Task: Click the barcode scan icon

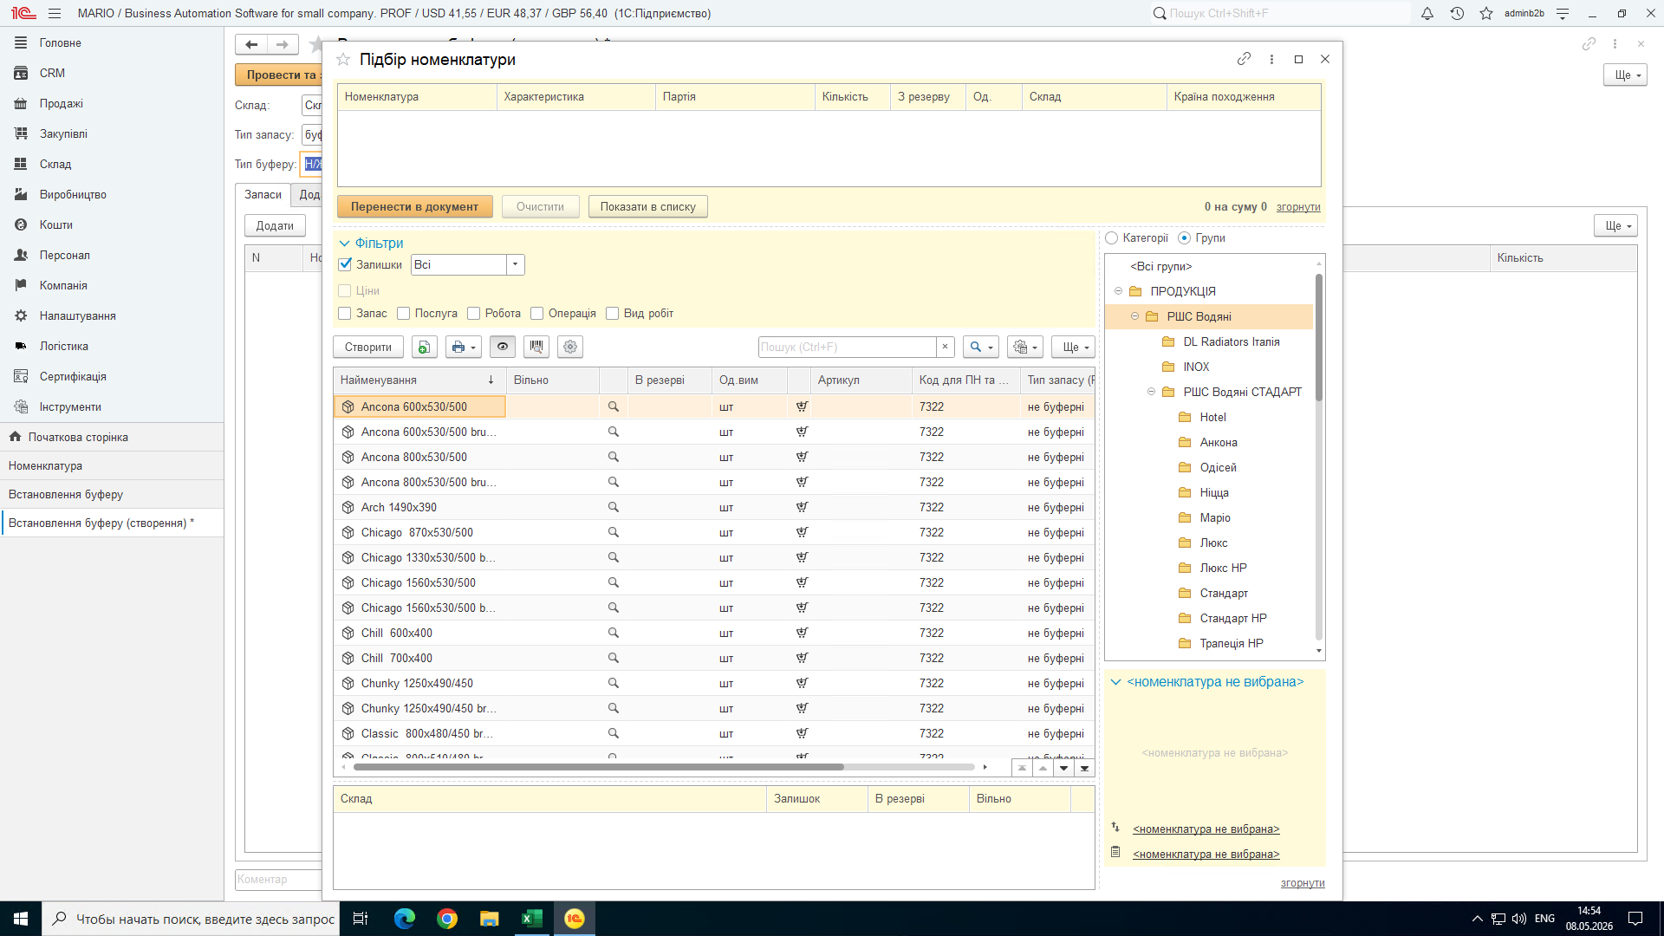Action: tap(536, 347)
